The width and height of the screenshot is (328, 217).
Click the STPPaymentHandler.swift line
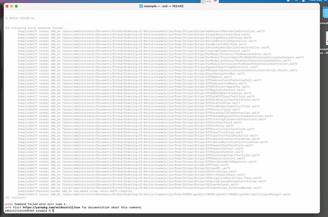click(131, 152)
